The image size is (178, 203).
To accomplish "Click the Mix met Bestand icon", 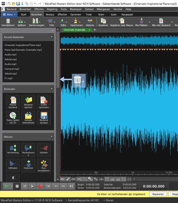I will click(161, 21).
